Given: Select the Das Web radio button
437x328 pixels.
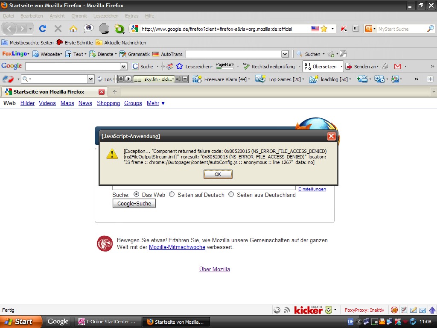Looking at the screenshot, I should click(136, 194).
